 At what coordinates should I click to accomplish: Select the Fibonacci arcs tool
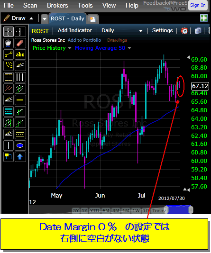click(9, 66)
